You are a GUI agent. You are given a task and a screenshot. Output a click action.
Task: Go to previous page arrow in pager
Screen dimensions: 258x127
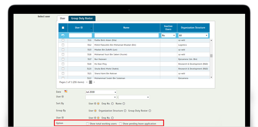tap(87, 82)
